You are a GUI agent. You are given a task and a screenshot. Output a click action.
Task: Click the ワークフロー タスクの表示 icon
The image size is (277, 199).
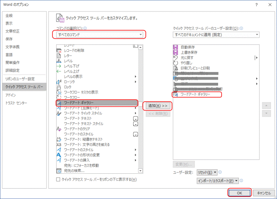(59, 92)
